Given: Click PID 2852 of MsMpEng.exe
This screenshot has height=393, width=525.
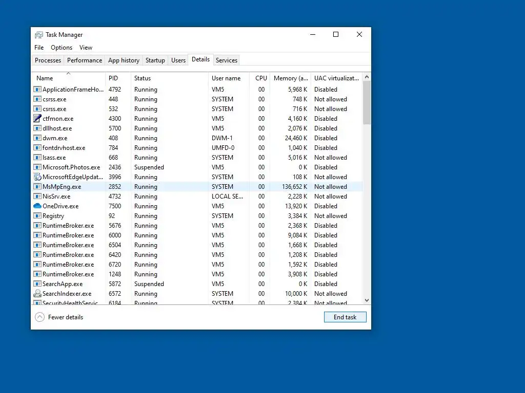Looking at the screenshot, I should coord(114,187).
